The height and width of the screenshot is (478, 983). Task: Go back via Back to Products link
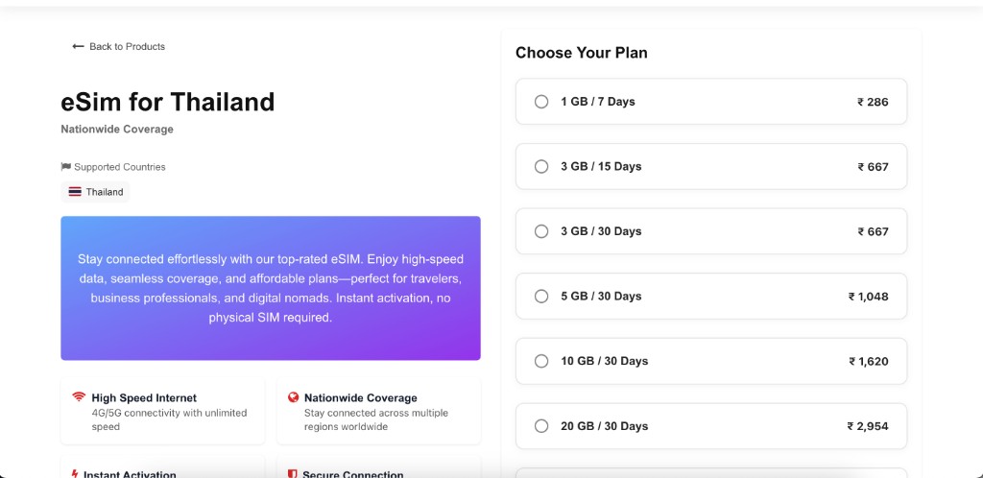click(x=118, y=46)
